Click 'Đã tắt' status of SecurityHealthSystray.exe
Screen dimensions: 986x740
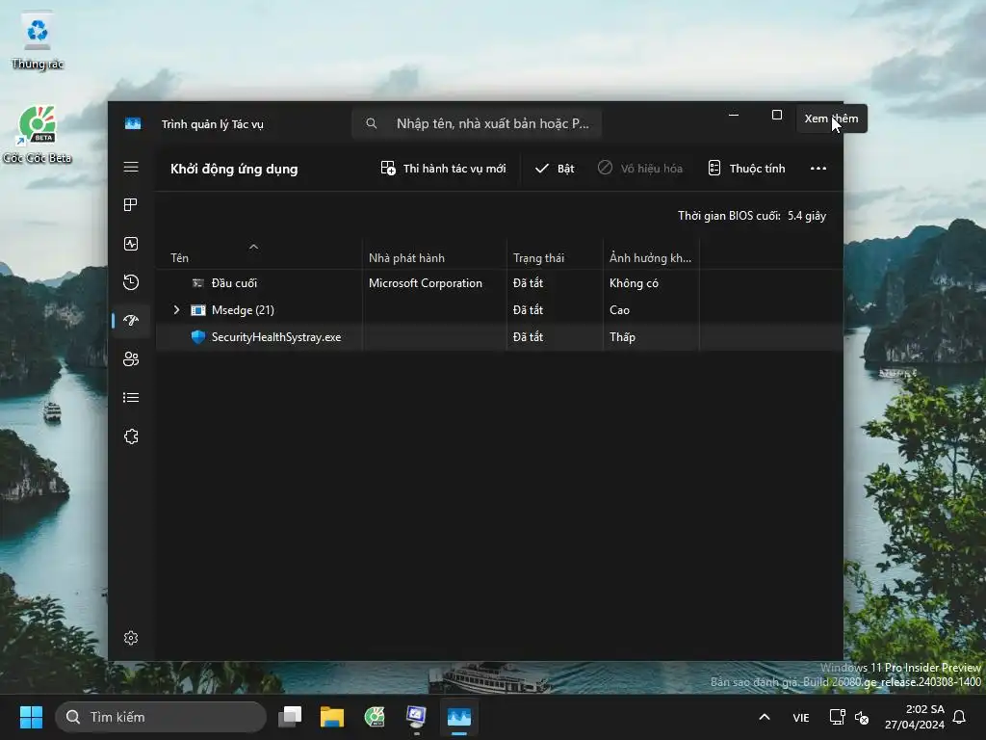(529, 337)
